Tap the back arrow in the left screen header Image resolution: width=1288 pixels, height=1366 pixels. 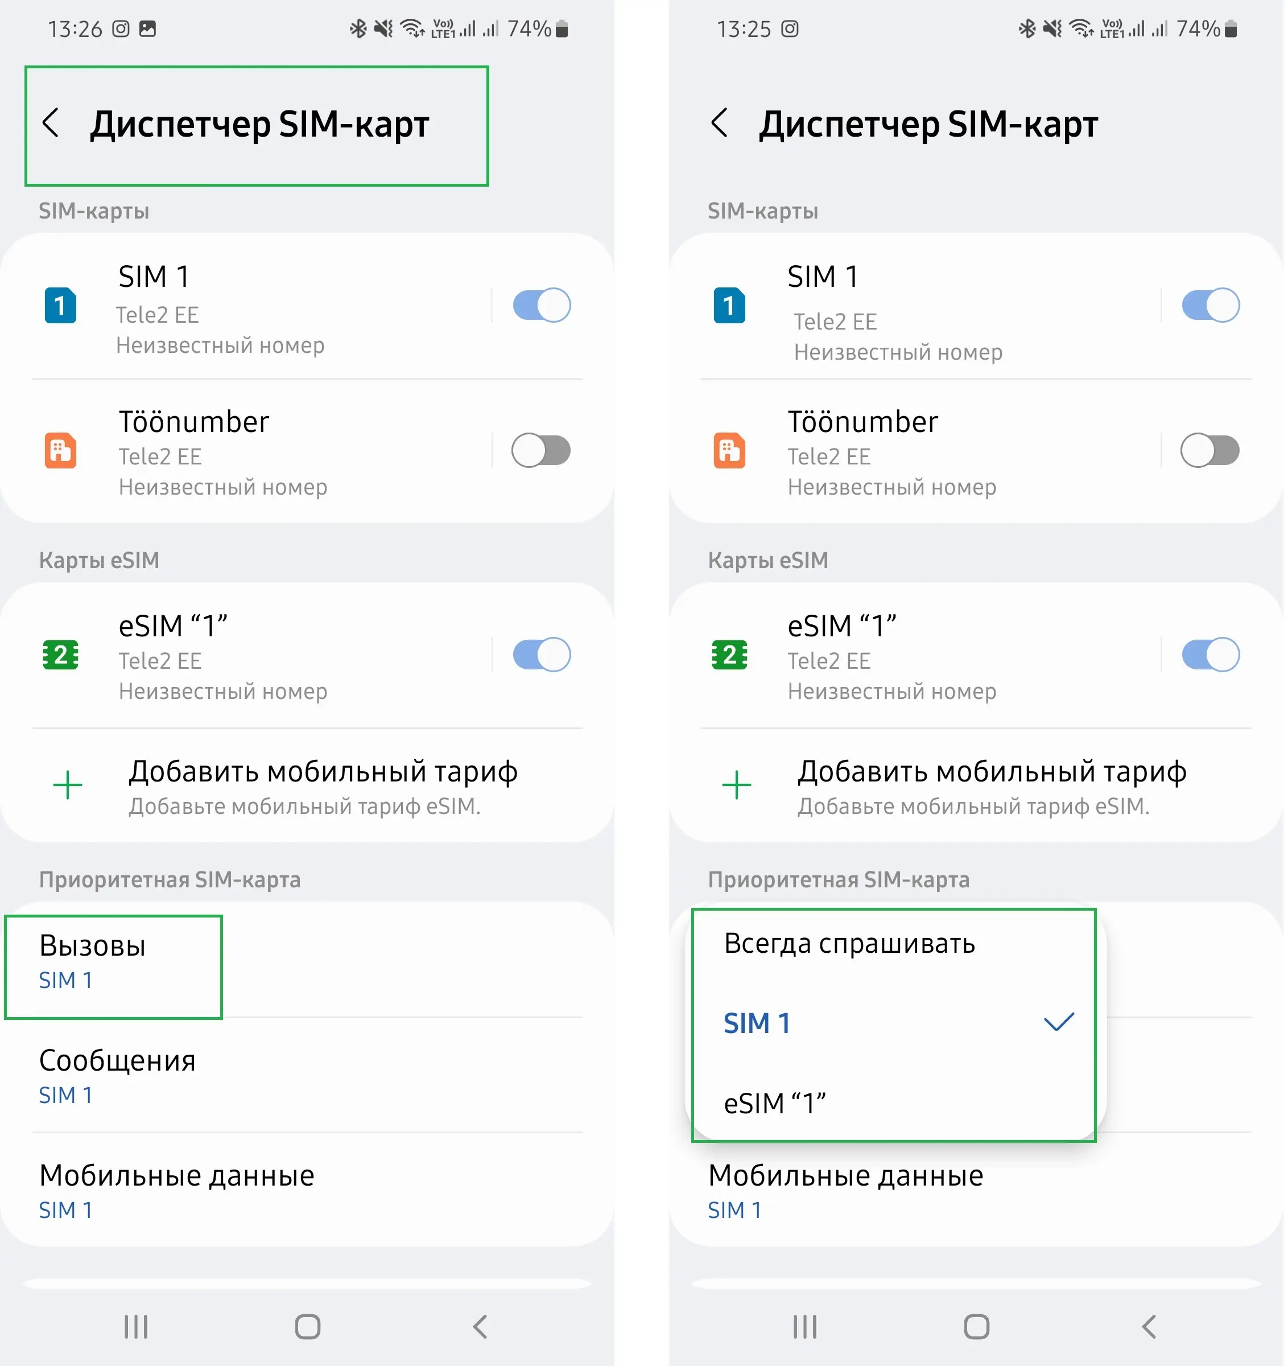pyautogui.click(x=51, y=123)
